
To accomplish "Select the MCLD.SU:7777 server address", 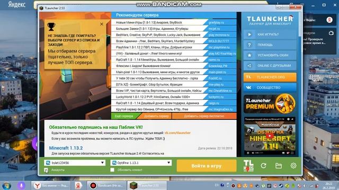I will (x=219, y=41).
